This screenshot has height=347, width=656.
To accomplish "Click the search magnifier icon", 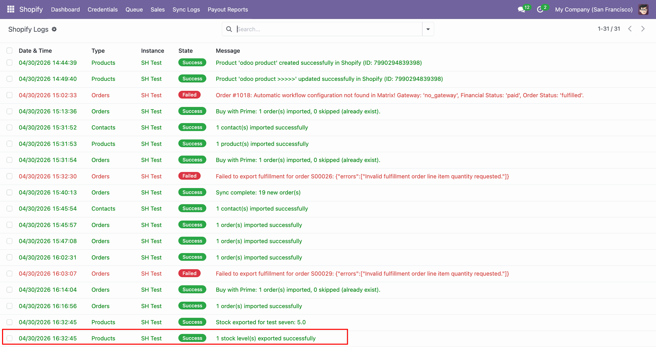I will tap(229, 29).
